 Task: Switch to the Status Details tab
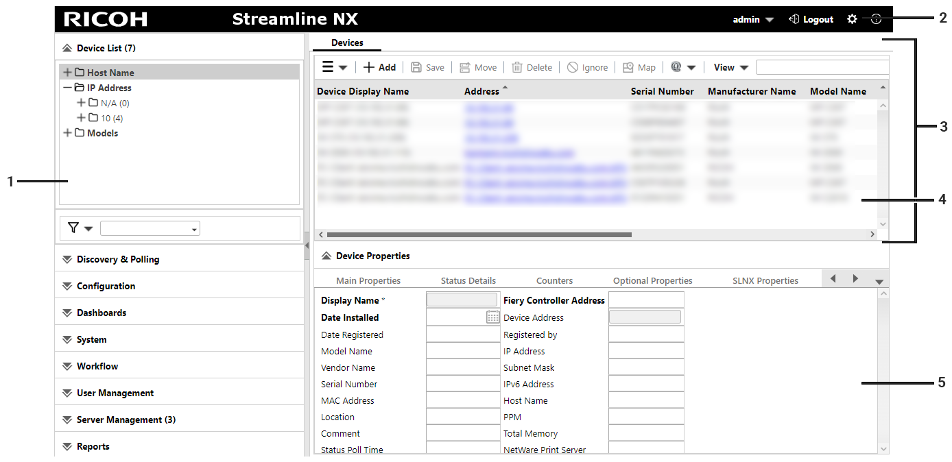468,280
